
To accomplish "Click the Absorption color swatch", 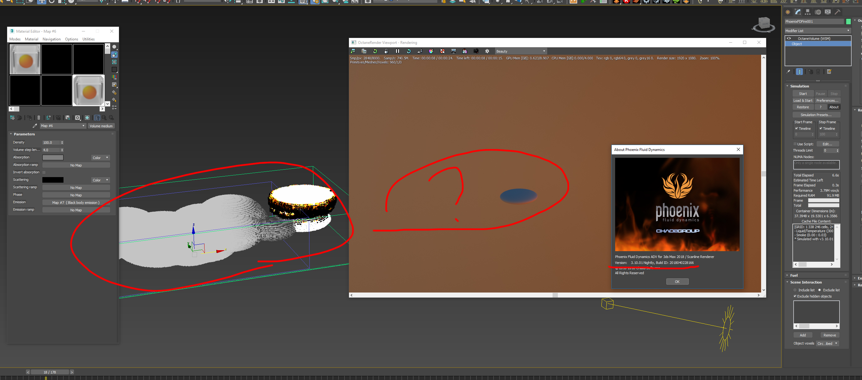I will coord(53,157).
